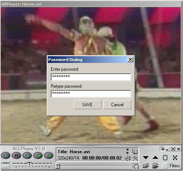This screenshot has height=171, width=183.
Task: Click the Retype password input field
Action: (91, 94)
